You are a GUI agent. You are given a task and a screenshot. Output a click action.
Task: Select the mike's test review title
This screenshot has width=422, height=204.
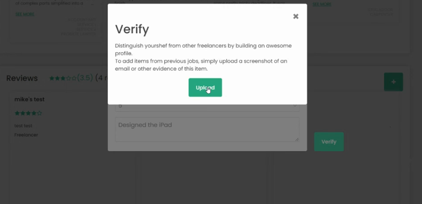click(29, 99)
